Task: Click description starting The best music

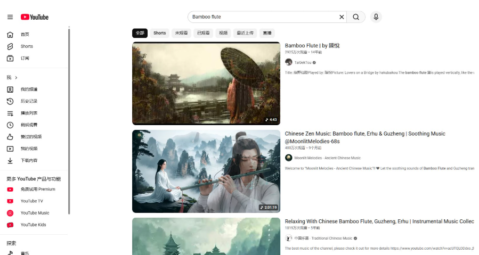Action: [379, 248]
